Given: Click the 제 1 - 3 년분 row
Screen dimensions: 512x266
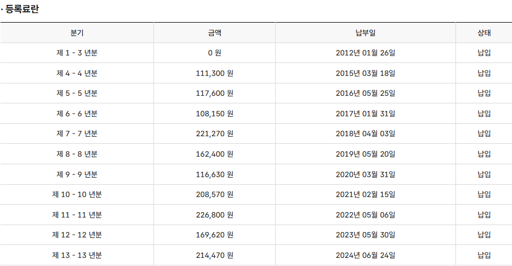Looking at the screenshot, I should click(77, 53).
